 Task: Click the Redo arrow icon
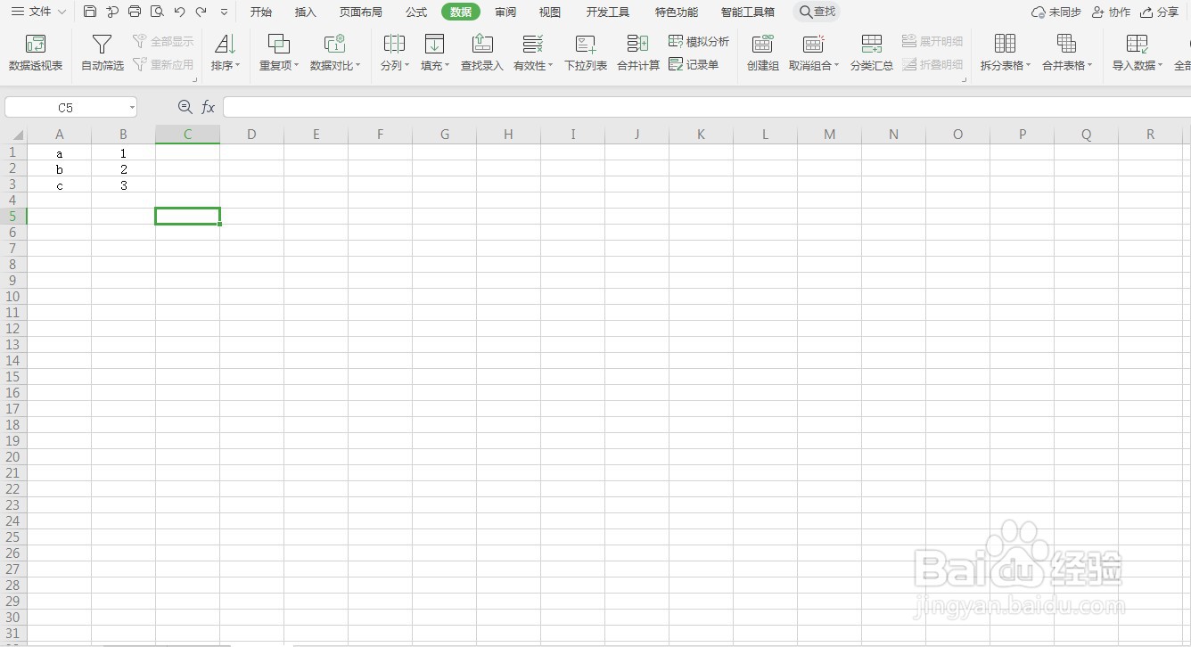point(201,12)
